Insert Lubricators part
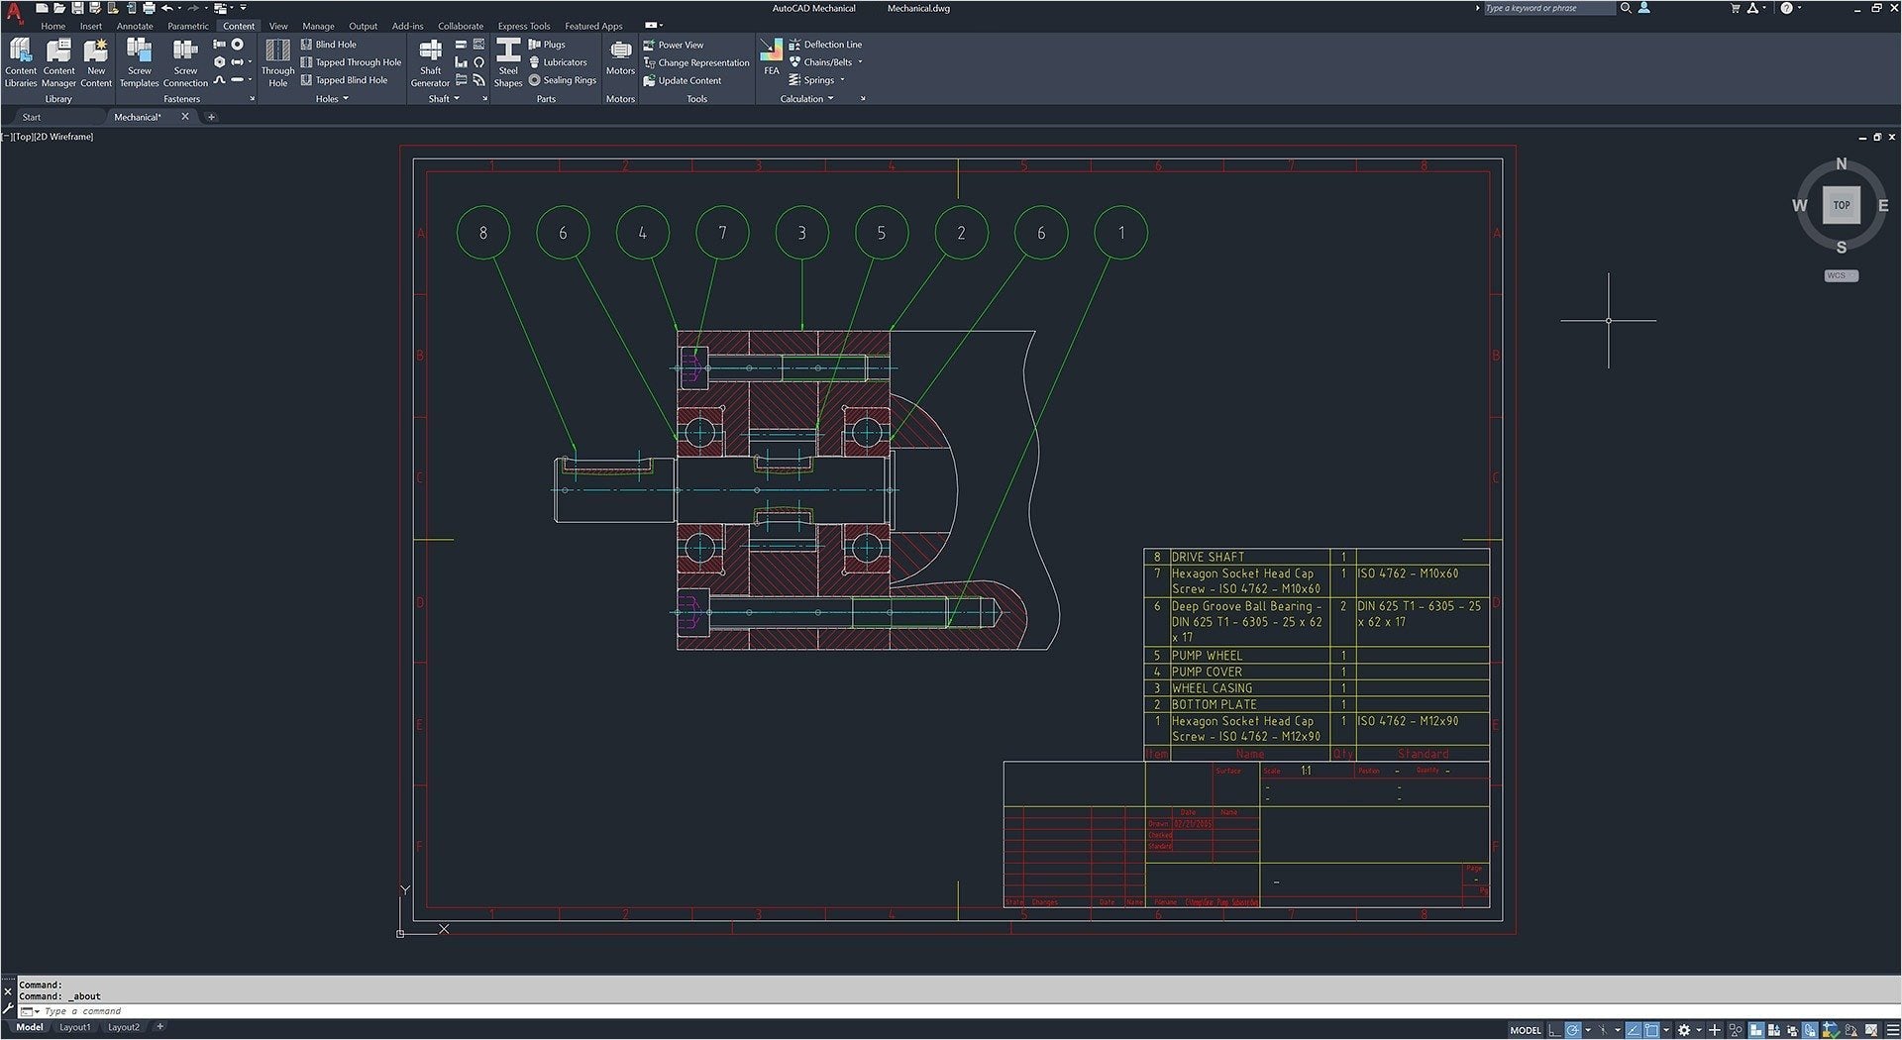 (558, 62)
